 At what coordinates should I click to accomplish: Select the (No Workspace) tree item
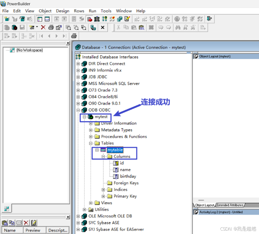30,50
